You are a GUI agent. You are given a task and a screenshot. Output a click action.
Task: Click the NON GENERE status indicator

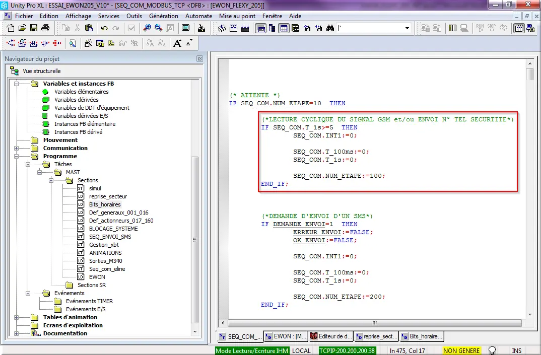(x=461, y=350)
